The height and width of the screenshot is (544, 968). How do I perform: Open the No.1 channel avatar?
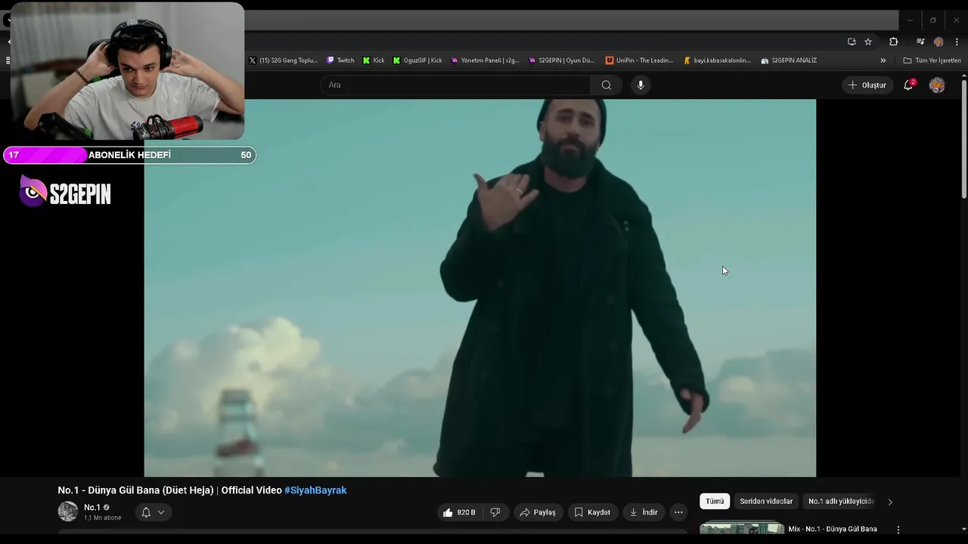coord(68,512)
